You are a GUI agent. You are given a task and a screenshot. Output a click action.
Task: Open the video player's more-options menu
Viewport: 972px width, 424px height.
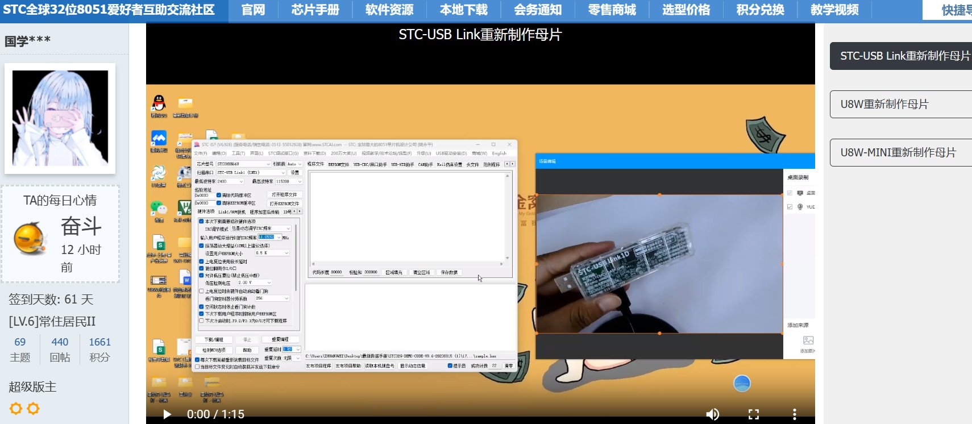point(795,414)
